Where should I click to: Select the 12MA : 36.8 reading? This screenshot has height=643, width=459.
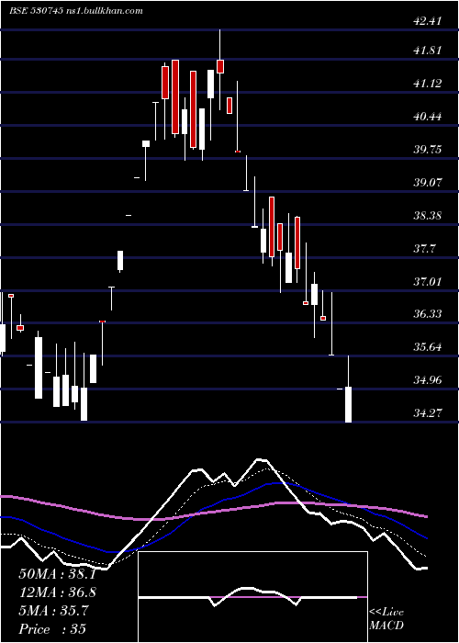[x=57, y=592]
